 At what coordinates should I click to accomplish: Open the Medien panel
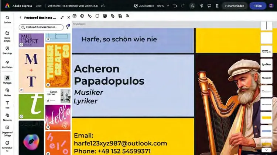(7, 92)
